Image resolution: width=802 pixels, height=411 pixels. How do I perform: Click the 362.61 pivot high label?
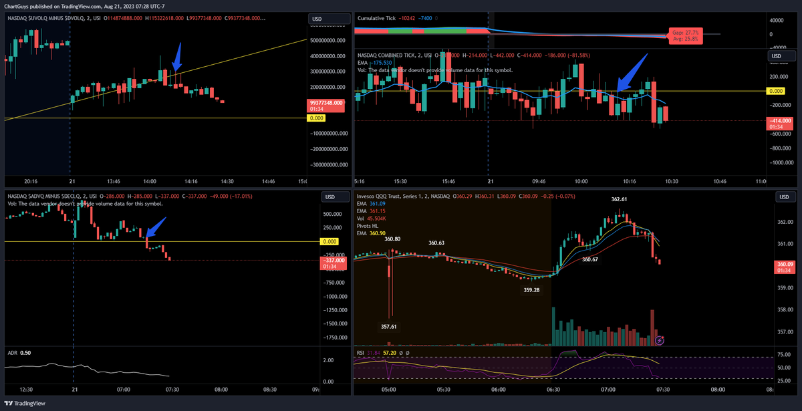619,199
